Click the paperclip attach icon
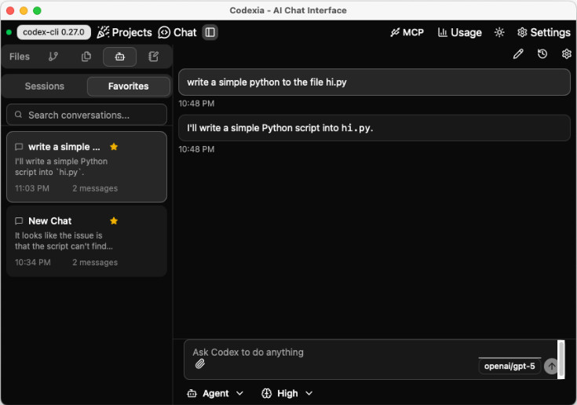Screen dimensions: 577x405 pyautogui.click(x=200, y=364)
